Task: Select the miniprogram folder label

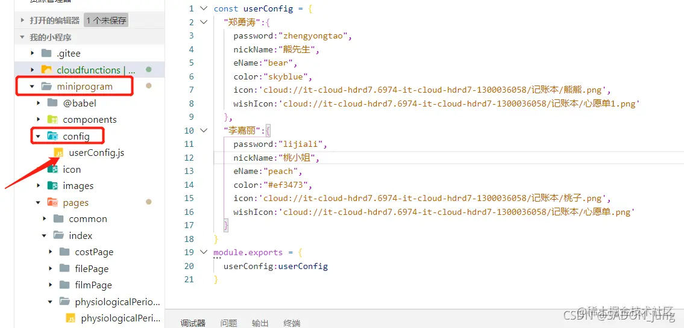Action: pos(84,87)
